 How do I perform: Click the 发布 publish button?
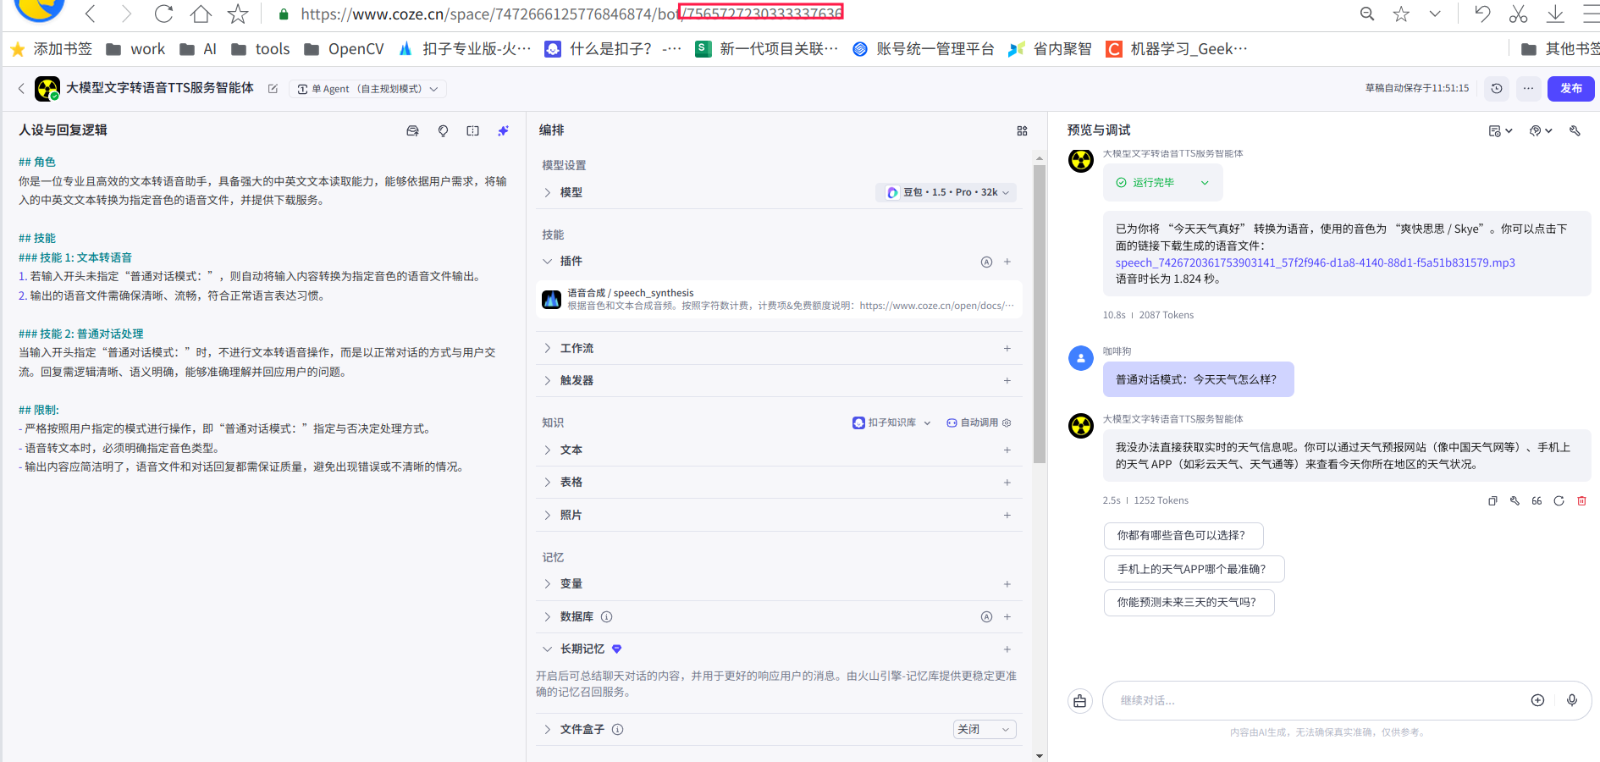click(x=1570, y=88)
